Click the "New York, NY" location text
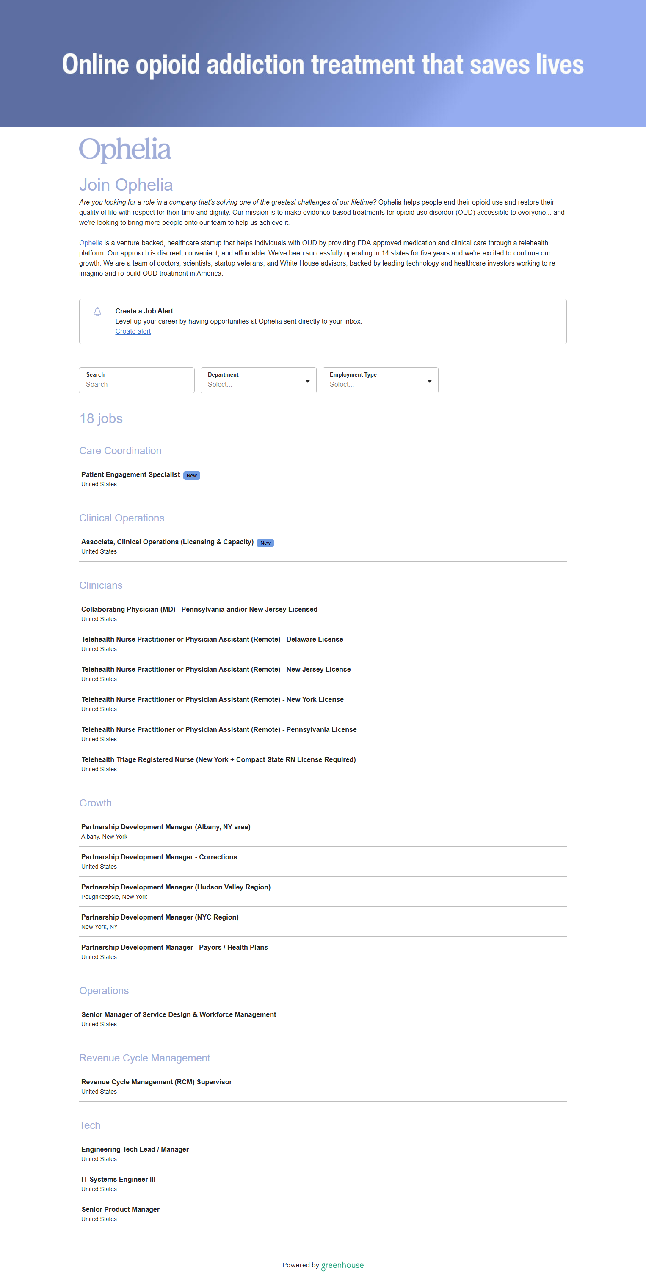The height and width of the screenshot is (1280, 646). pos(99,927)
